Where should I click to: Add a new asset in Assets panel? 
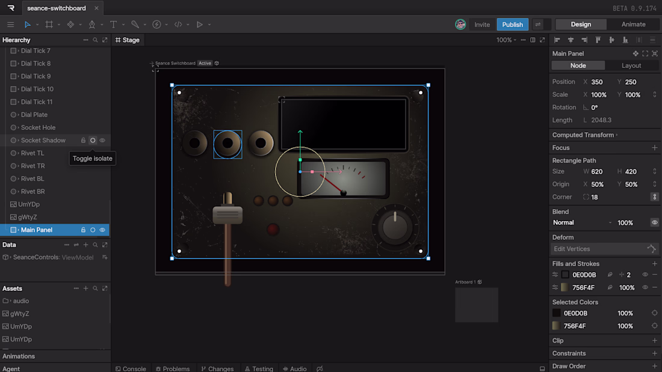click(x=85, y=288)
